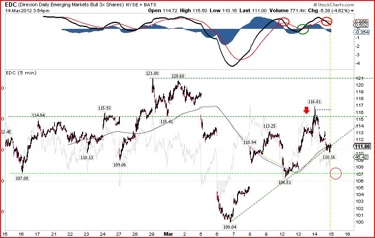Viewport: 375px width, 238px height.
Task: Click the 120 value on the price axis
Action: point(360,85)
